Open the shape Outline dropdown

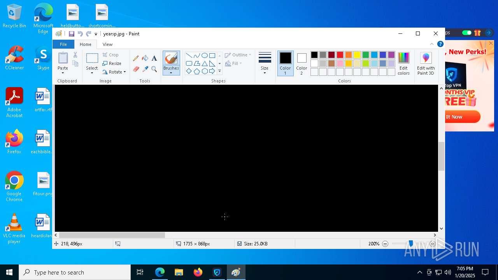(x=238, y=55)
